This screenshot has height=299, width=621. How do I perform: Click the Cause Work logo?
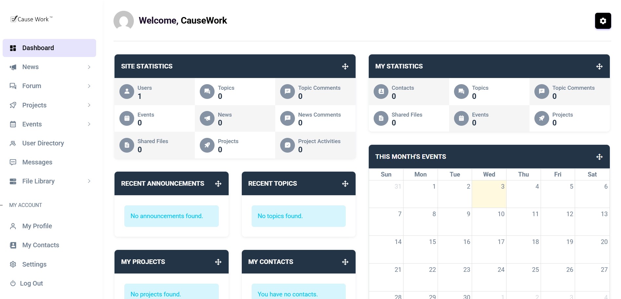(31, 19)
